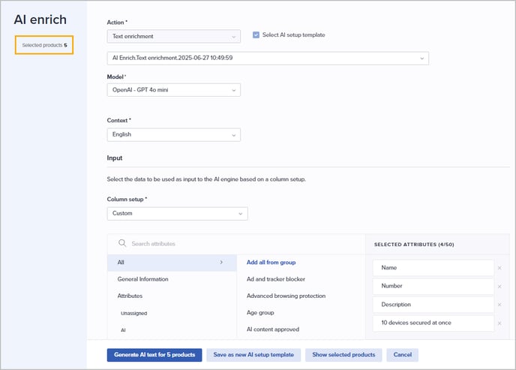This screenshot has height=370, width=516.
Task: Remove Name from selected attributes
Action: click(x=499, y=268)
